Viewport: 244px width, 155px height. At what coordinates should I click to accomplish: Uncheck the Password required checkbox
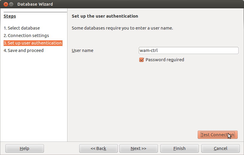(x=142, y=60)
